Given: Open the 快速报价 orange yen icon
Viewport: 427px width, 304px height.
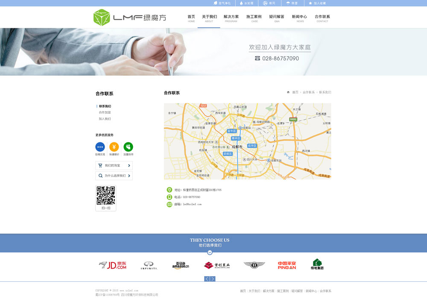Looking at the screenshot, I should pyautogui.click(x=114, y=147).
